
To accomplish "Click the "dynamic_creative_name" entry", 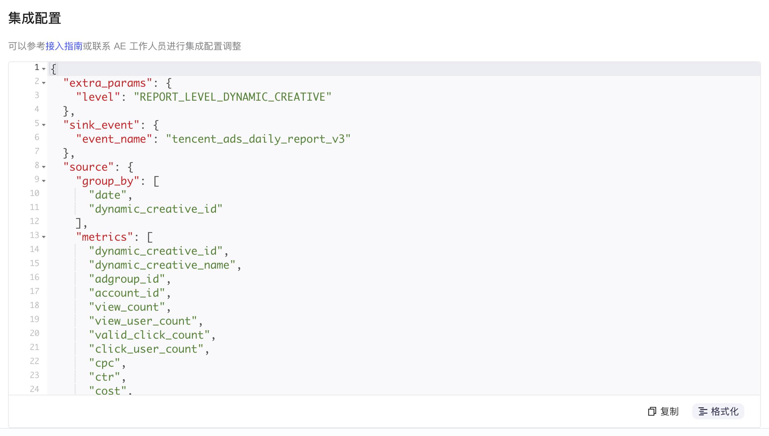I will (162, 265).
